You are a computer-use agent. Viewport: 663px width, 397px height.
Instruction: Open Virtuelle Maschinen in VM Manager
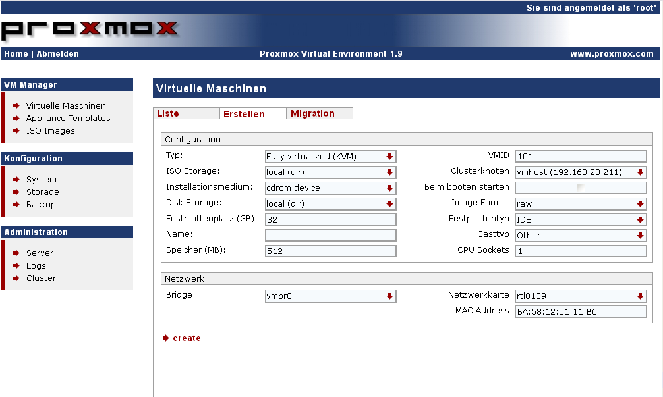pyautogui.click(x=66, y=105)
